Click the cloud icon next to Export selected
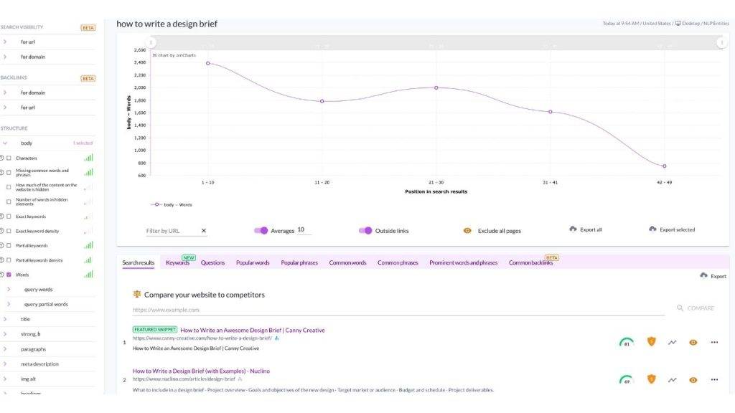 click(652, 229)
